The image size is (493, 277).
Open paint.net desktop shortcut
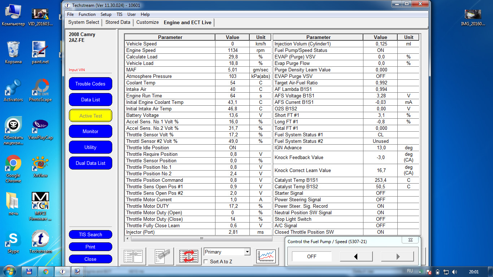[x=40, y=52]
